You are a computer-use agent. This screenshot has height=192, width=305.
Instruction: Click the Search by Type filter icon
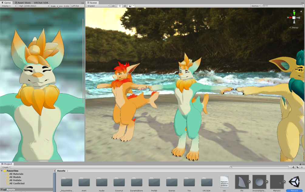(x=293, y=167)
